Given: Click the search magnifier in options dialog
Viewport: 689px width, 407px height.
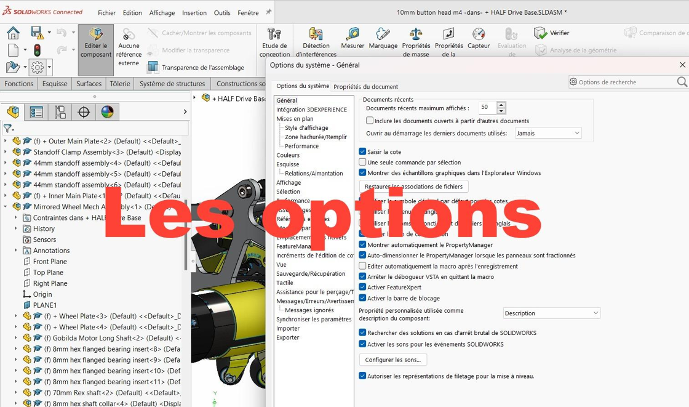Looking at the screenshot, I should [x=682, y=82].
